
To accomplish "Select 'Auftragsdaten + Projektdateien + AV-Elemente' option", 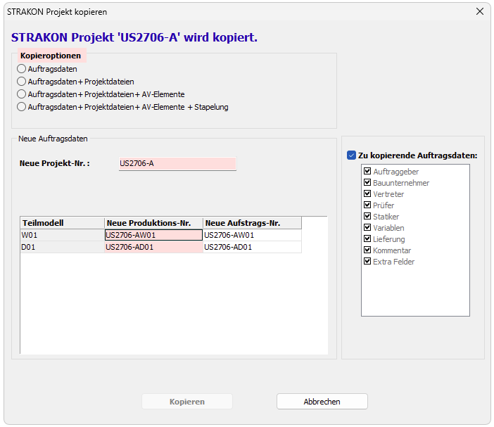I will tap(22, 94).
